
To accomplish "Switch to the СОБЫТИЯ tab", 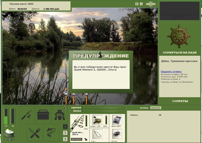I will coord(156,108).
